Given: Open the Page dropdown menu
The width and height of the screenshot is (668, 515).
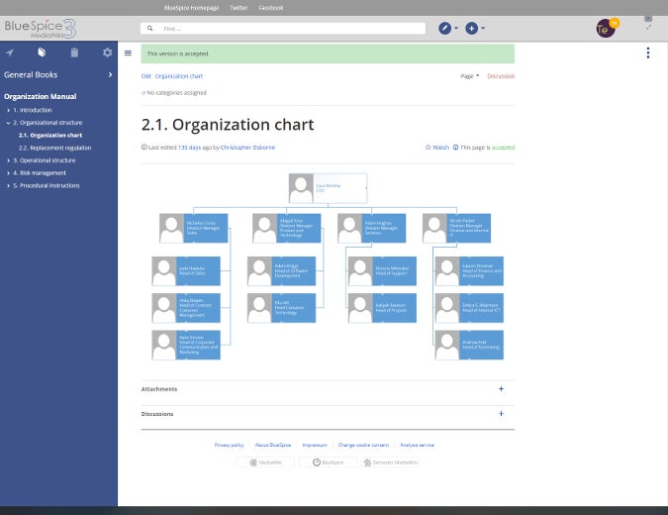Looking at the screenshot, I should coord(469,75).
